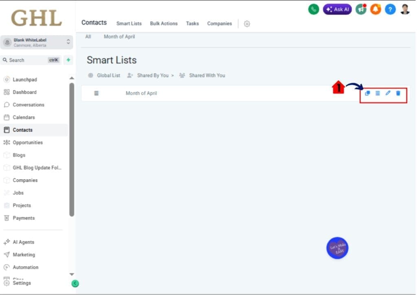Open AI Agents in sidebar

click(23, 242)
